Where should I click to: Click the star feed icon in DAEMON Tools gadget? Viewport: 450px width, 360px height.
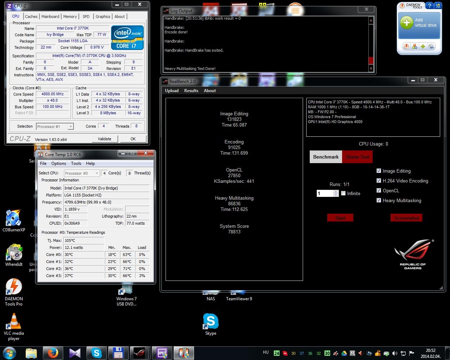point(438,6)
